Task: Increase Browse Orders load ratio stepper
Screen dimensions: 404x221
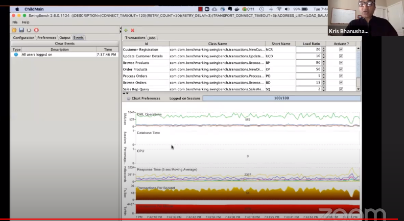Action: (324, 81)
